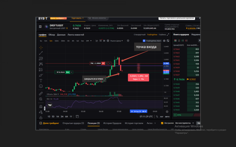Switch chart to Глубина view
This screenshot has width=236, height=147.
pos(162,35)
